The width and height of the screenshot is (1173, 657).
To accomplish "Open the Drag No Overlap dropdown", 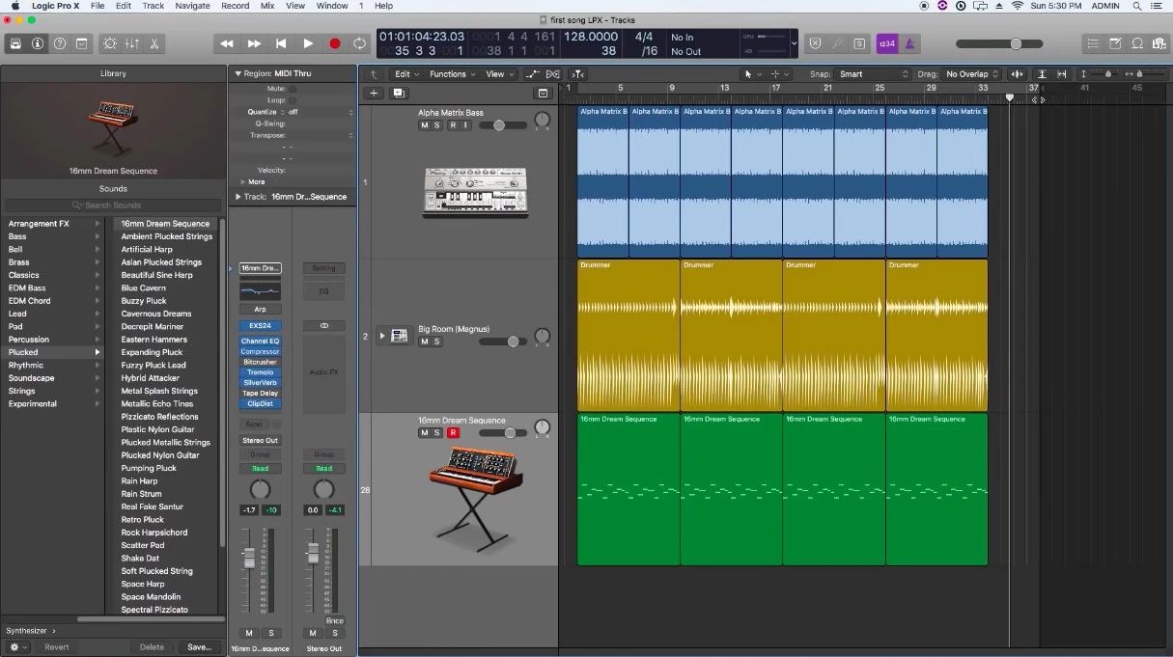I will pos(972,74).
